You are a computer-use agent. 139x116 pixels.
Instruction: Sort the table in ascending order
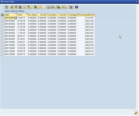pos(12,7)
